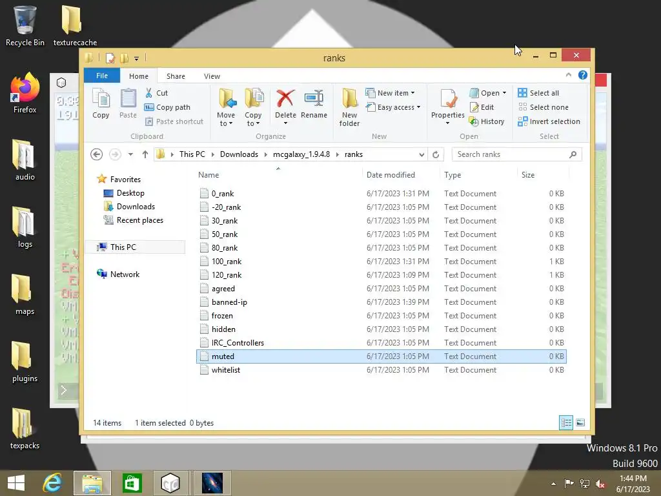Open Windows Store from taskbar

tap(132, 483)
